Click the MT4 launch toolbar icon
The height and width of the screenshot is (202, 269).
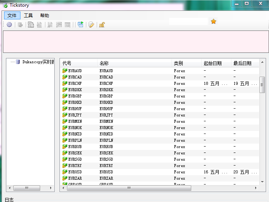[80, 25]
